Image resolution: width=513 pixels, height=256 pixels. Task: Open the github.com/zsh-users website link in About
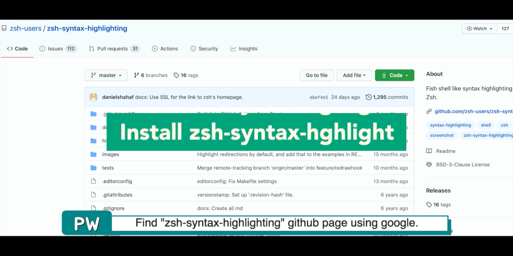(x=474, y=111)
